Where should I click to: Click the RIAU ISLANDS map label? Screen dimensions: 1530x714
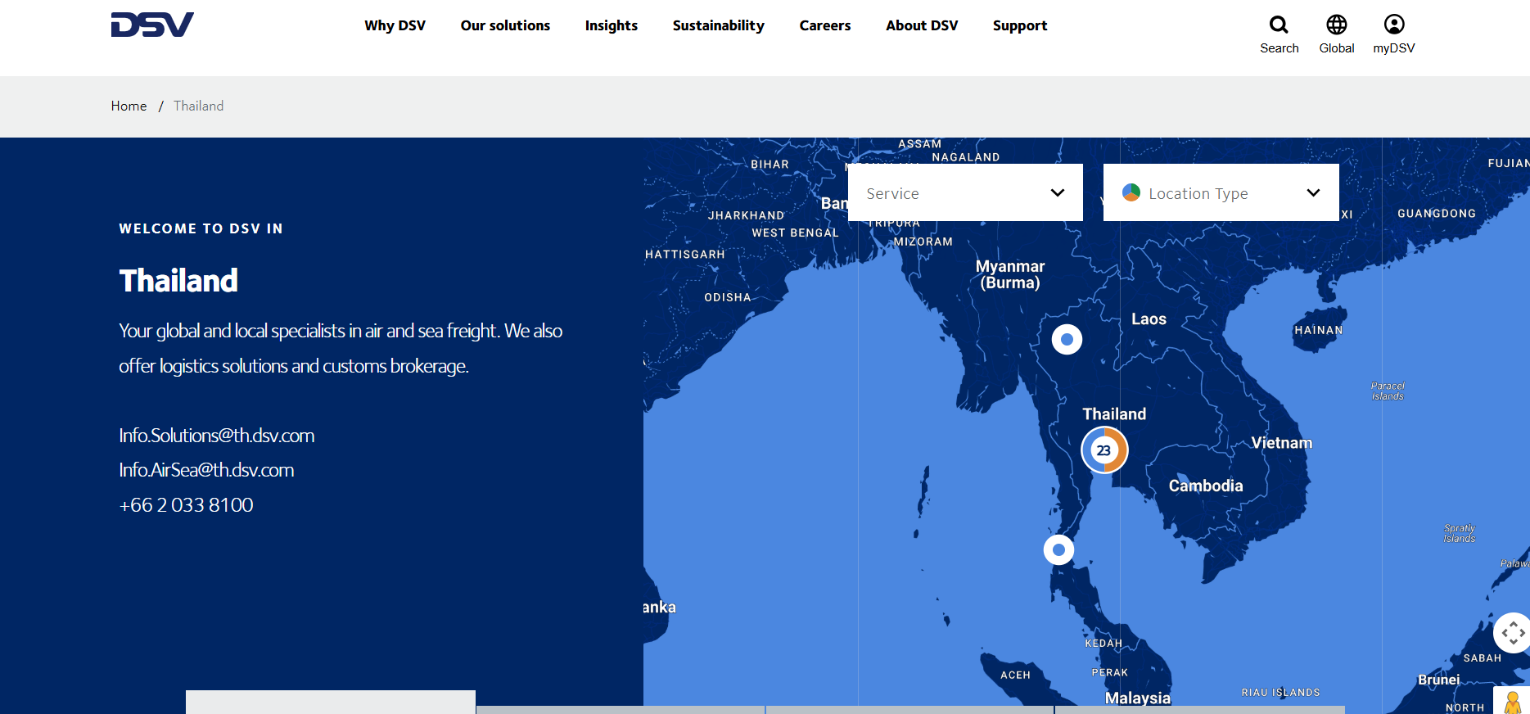[x=1281, y=692]
